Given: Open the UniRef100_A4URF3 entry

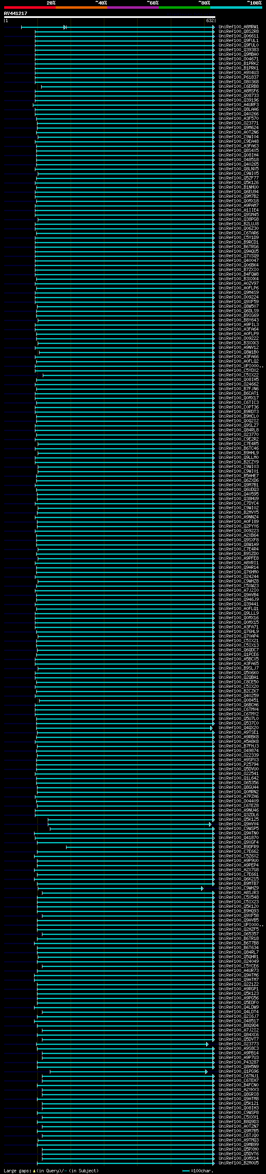Looking at the screenshot, I should (238, 105).
